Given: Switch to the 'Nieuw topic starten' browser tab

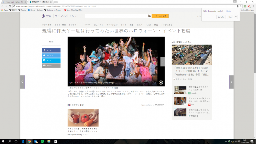Looking at the screenshot, I should [14, 2].
